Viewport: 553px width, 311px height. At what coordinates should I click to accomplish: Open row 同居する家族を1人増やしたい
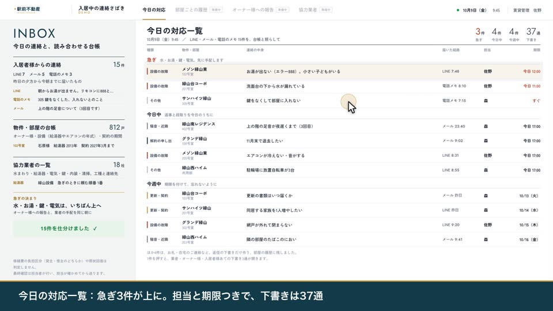(343, 210)
